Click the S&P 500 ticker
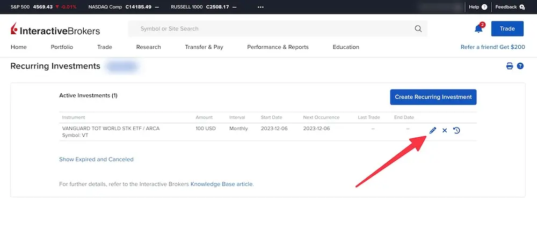This screenshot has width=537, height=231. [43, 7]
